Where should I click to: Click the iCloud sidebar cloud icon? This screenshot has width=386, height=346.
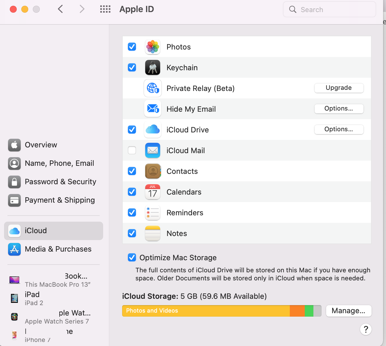[14, 231]
